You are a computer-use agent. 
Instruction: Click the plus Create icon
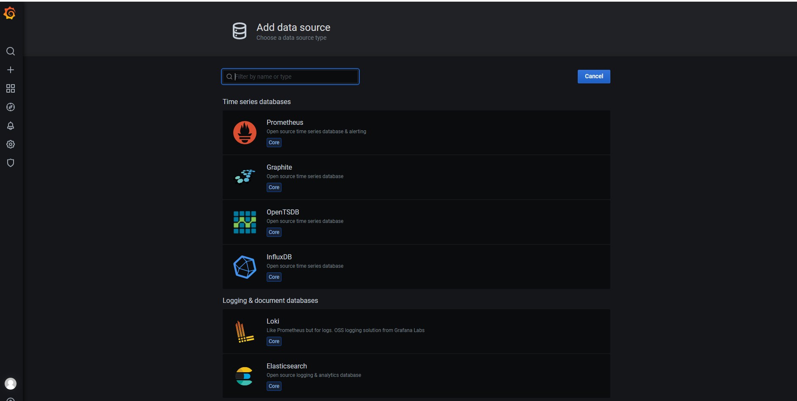[11, 70]
